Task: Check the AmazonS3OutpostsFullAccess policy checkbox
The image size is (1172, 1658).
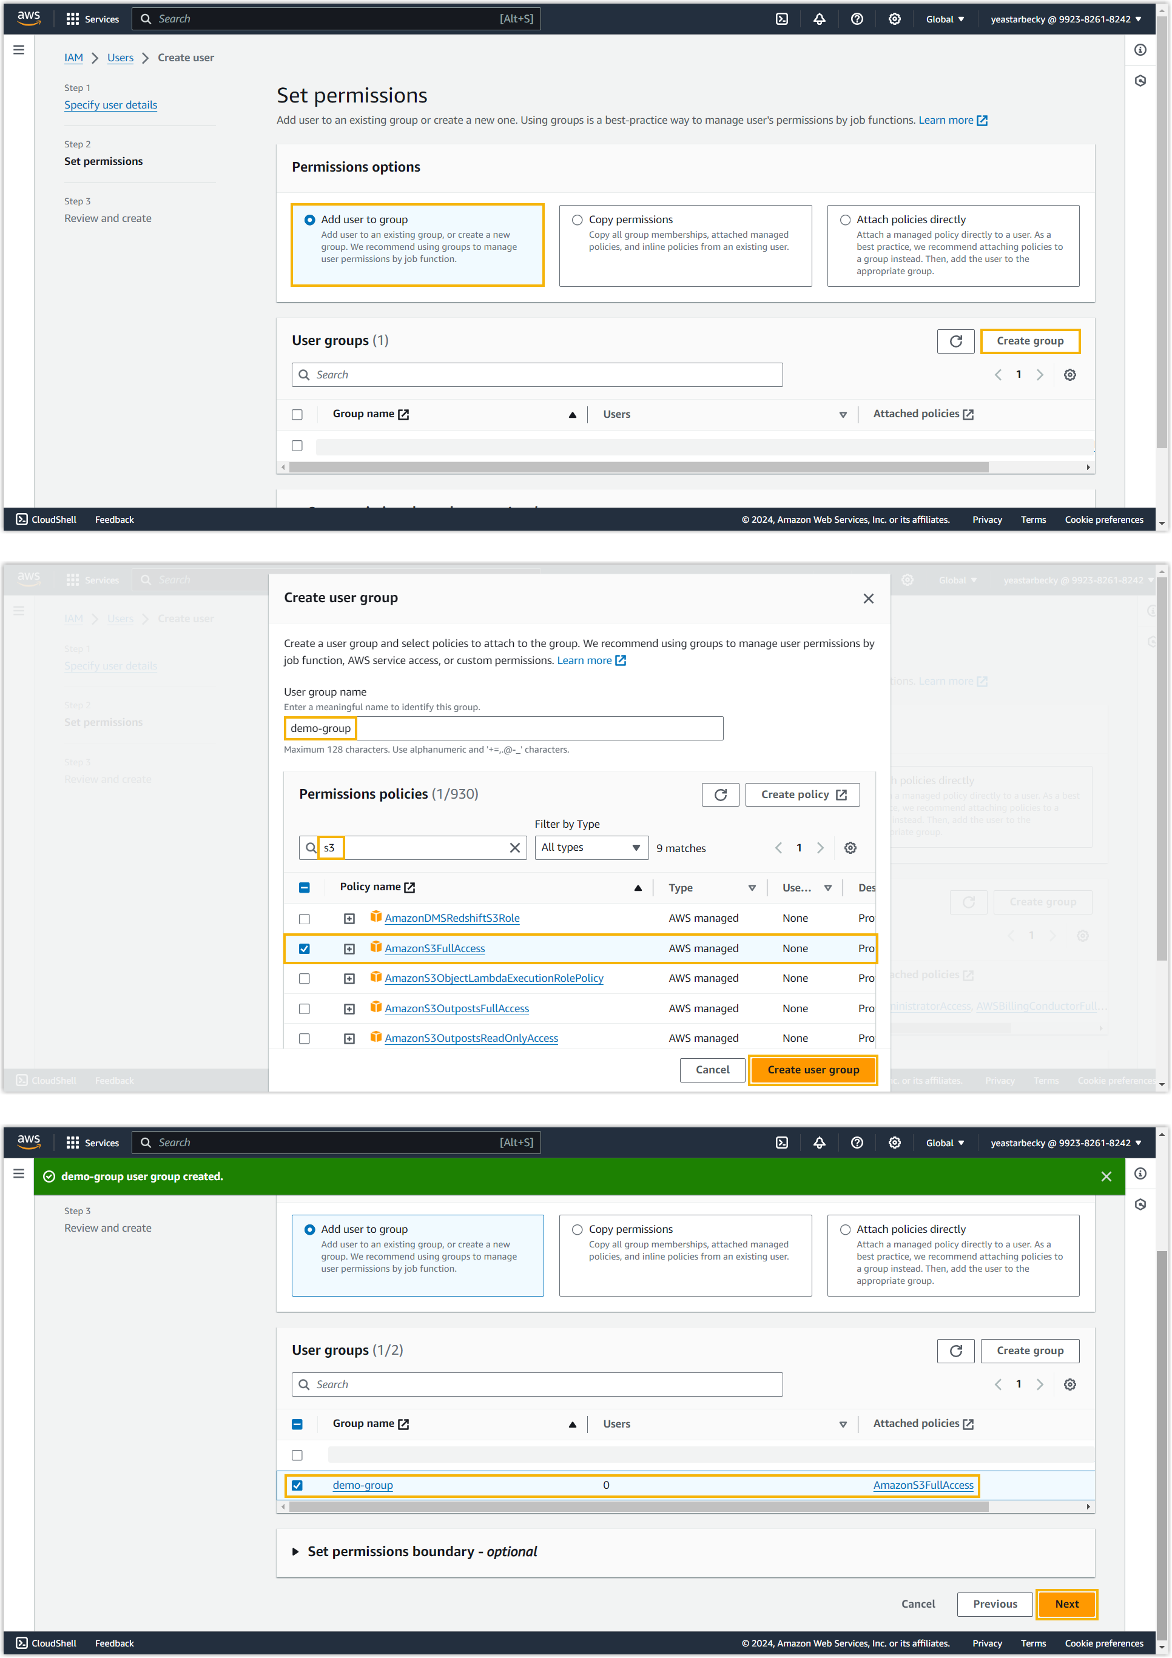Action: click(304, 1009)
